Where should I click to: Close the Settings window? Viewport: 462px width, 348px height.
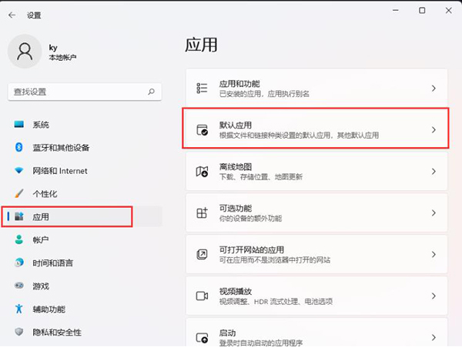click(448, 10)
